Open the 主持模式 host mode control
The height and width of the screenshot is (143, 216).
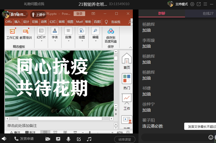tap(181, 4)
